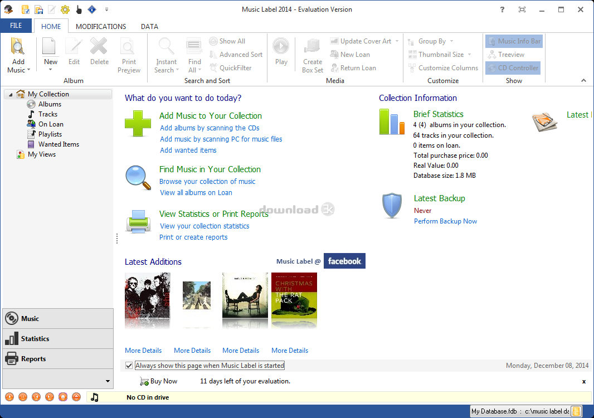Click the music note icon in CD bar
594x418 pixels.
95,397
